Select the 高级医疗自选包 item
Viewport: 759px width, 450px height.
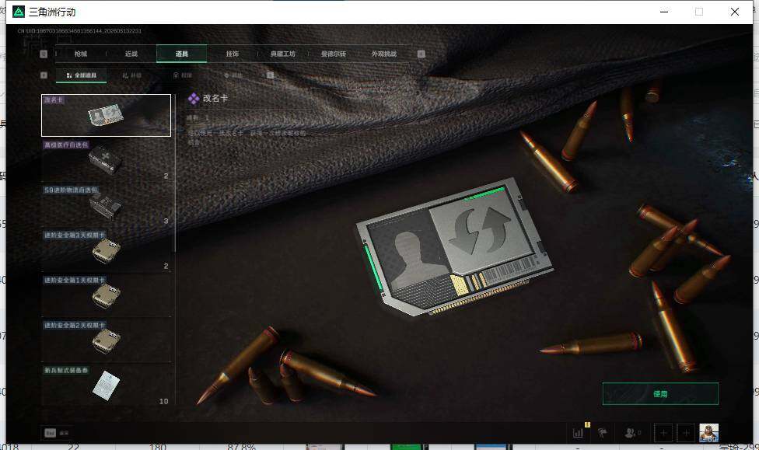click(x=106, y=160)
